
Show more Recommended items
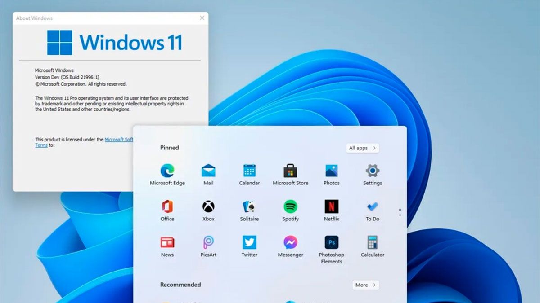pyautogui.click(x=365, y=285)
